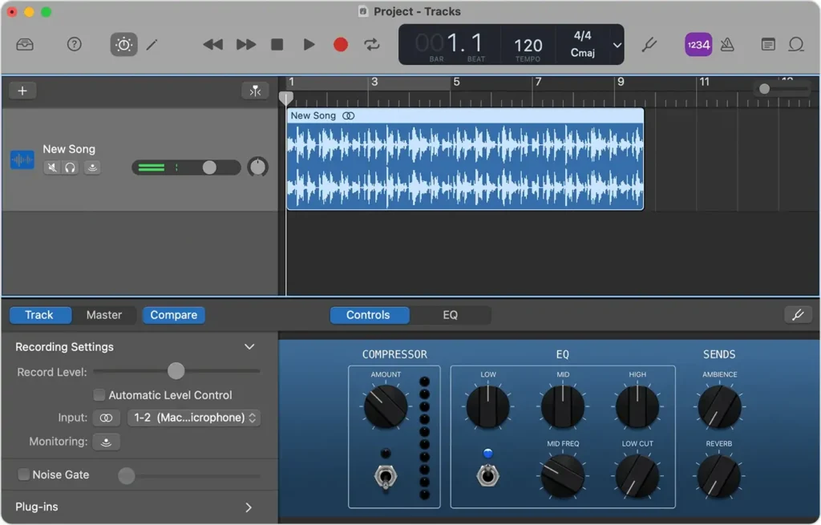Expand the Plug-ins section
Image resolution: width=821 pixels, height=525 pixels.
249,507
